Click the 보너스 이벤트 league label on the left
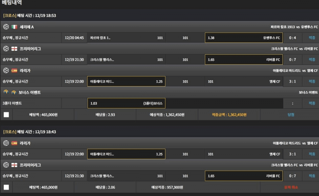Screen dimensions: 319x196 (30, 92)
